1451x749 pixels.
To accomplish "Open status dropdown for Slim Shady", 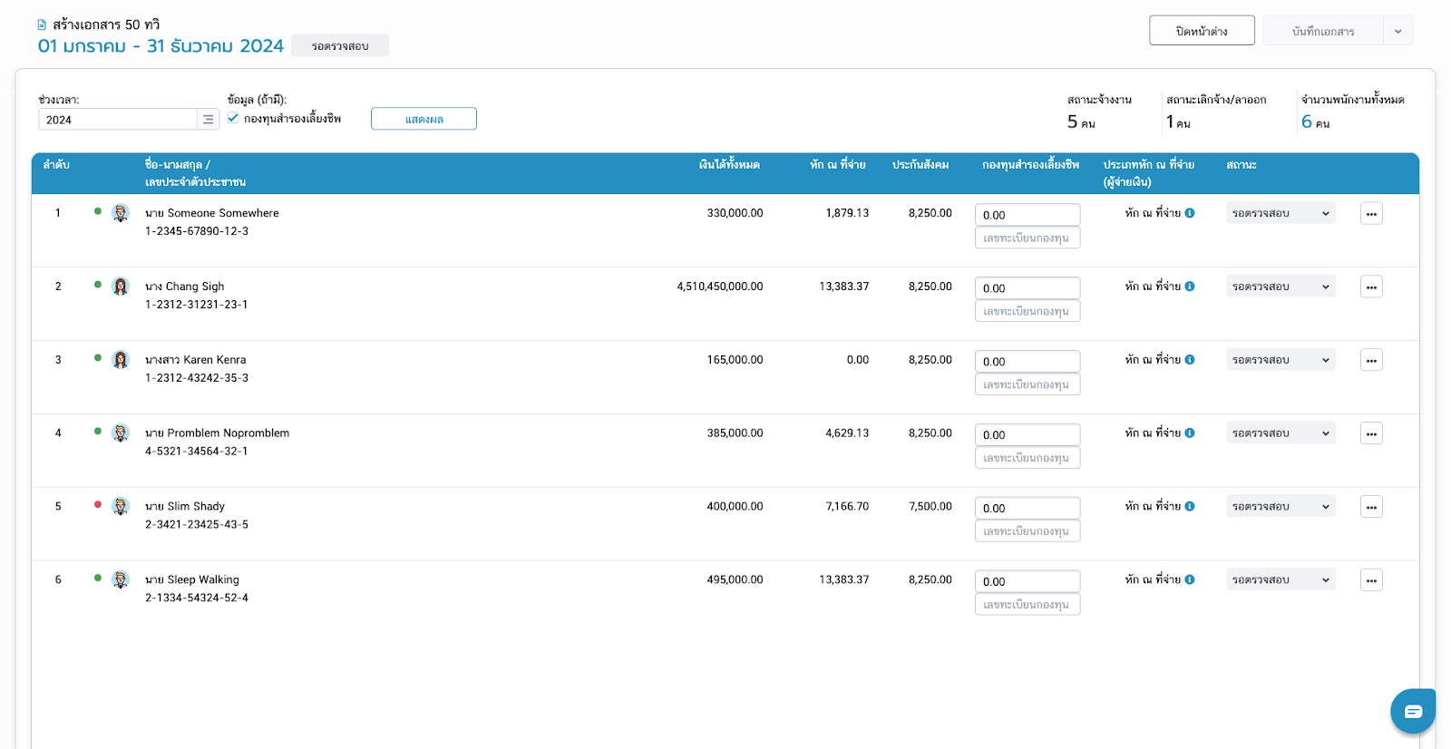I will click(x=1281, y=506).
